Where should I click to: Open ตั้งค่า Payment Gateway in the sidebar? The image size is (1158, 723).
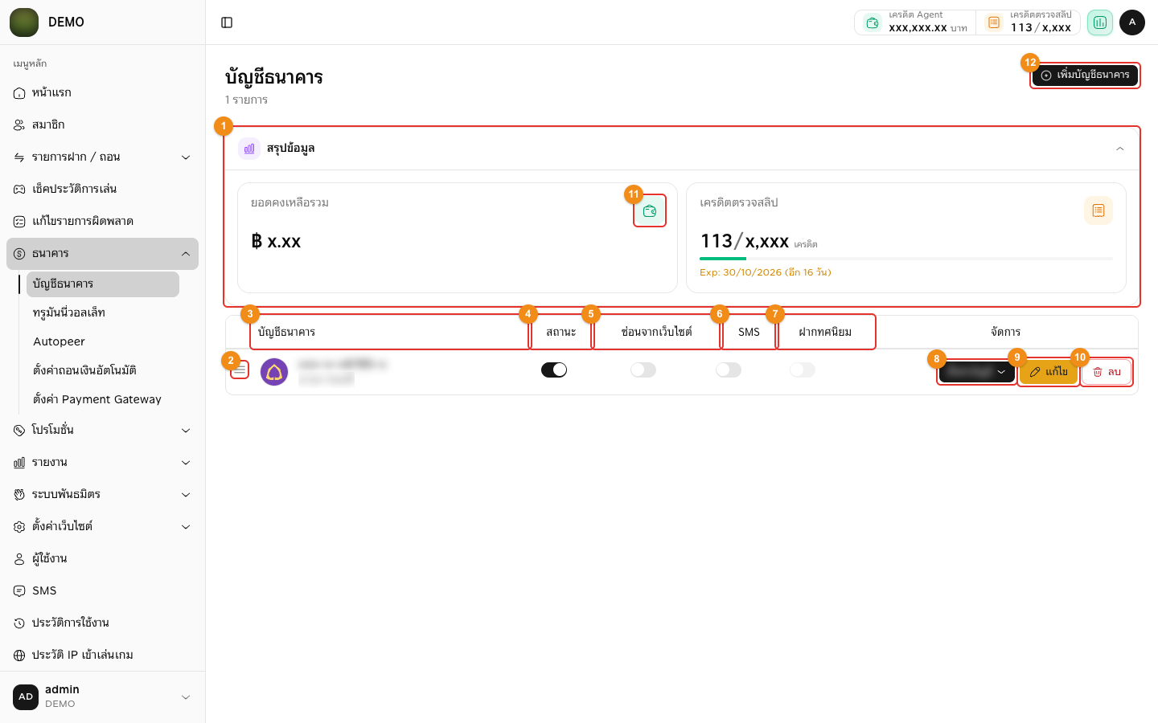103,400
